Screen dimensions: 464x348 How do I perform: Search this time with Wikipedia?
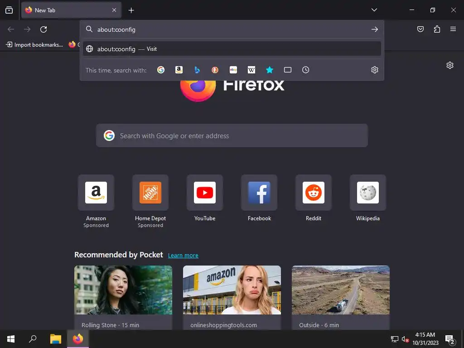coord(251,70)
